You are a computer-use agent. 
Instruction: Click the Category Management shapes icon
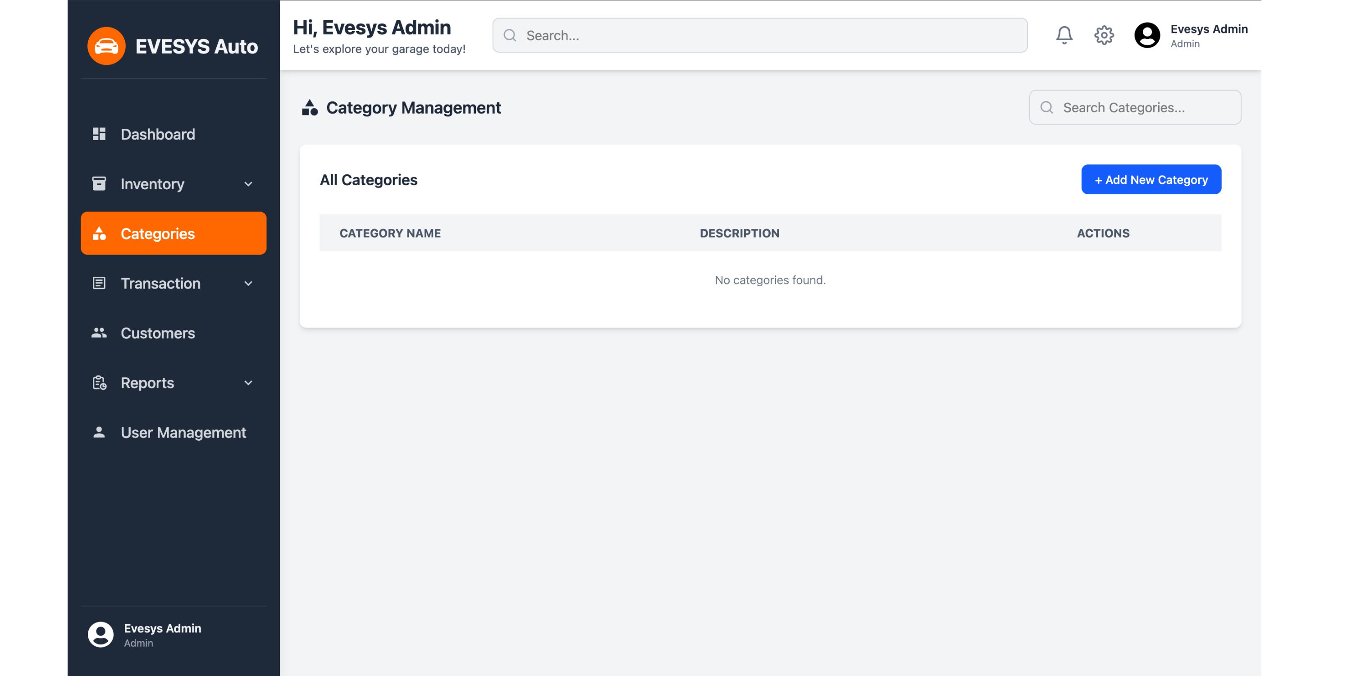pyautogui.click(x=310, y=108)
